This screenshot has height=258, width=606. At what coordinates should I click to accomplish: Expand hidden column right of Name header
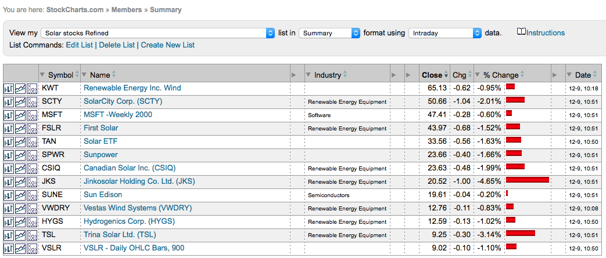293,75
